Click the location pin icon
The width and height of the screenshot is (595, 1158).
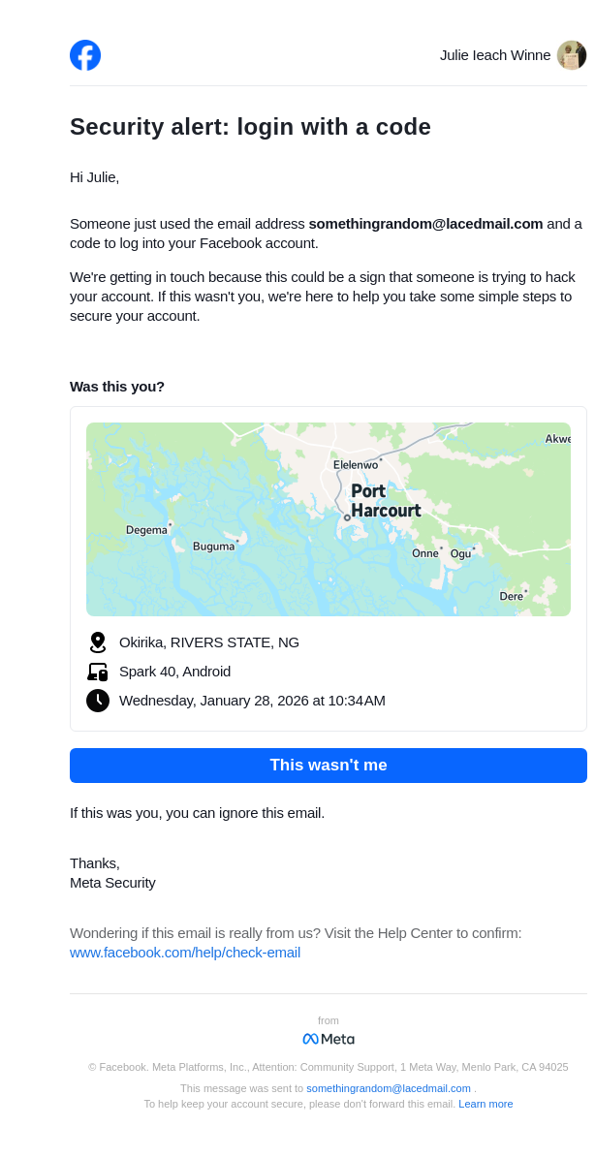point(98,642)
